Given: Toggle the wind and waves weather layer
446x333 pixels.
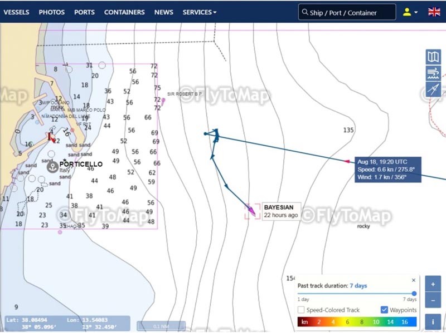Looking at the screenshot, I should [433, 73].
